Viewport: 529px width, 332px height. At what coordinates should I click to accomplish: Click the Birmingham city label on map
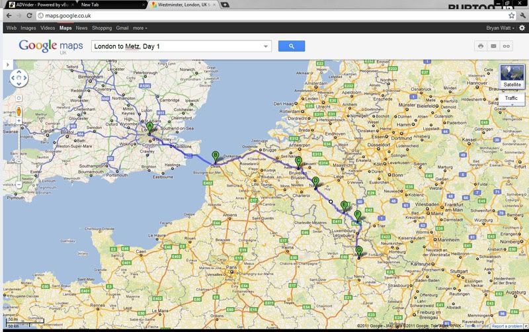(91, 77)
